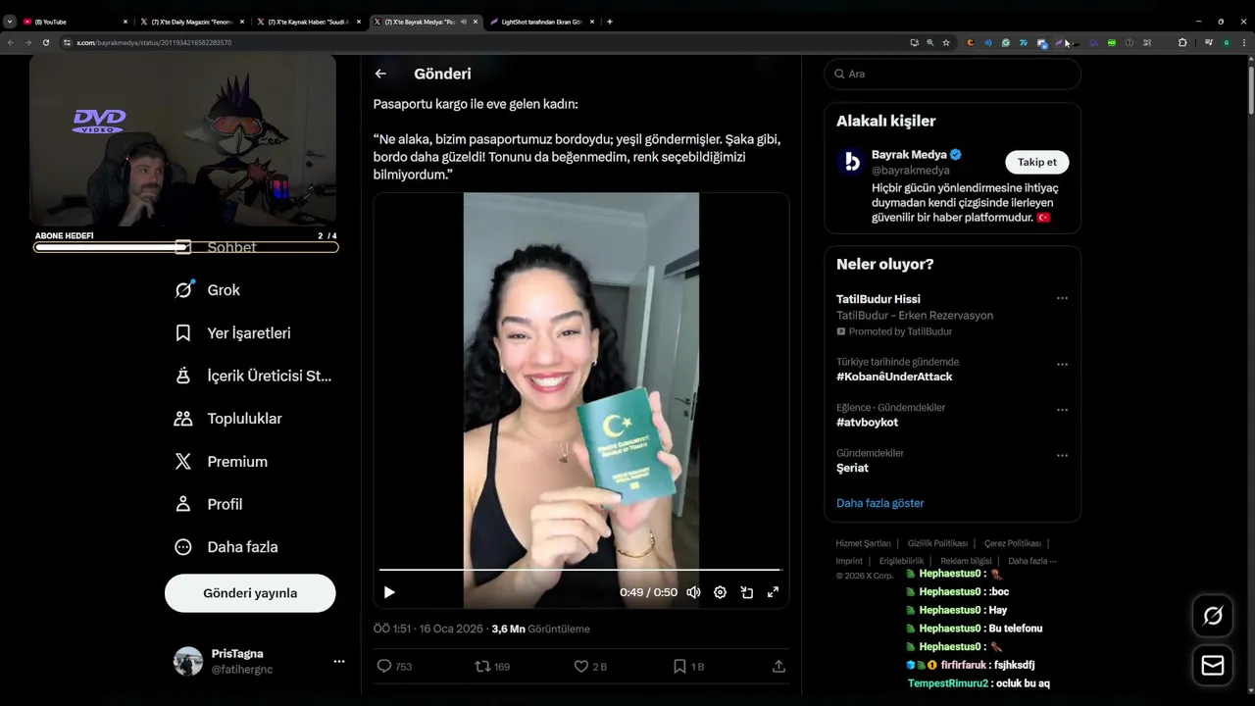1255x706 pixels.
Task: Click the Ara search field
Action: 952,74
